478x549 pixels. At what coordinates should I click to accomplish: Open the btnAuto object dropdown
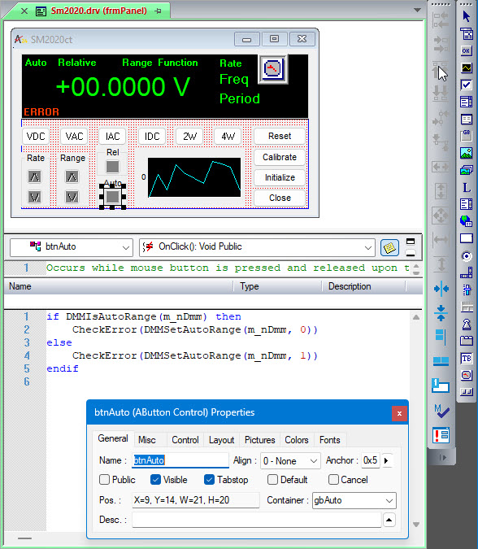click(x=126, y=248)
